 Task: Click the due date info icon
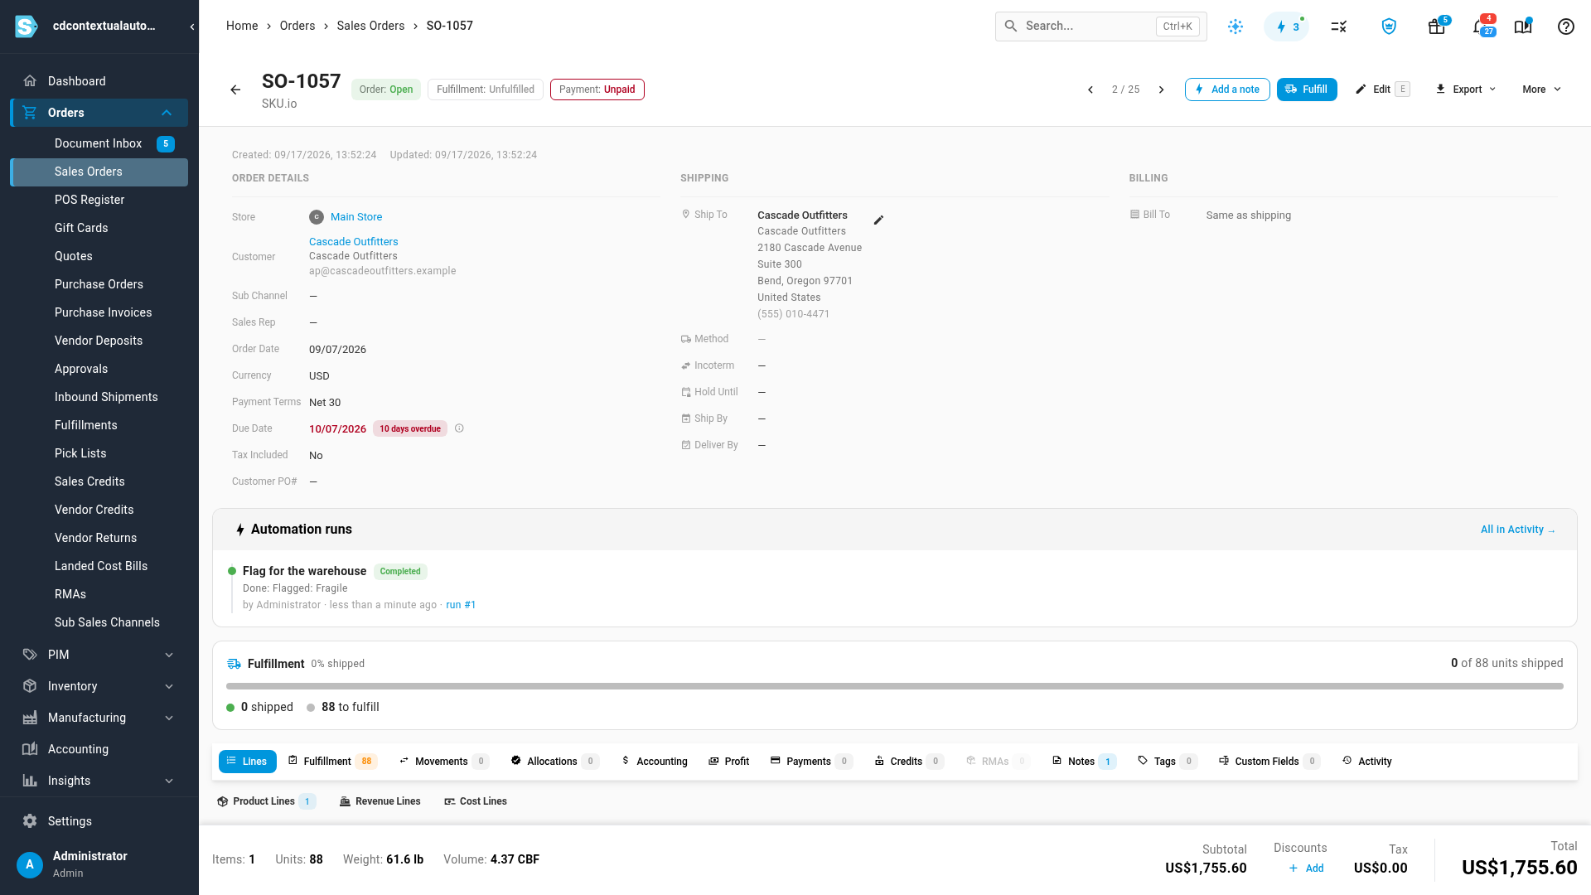pos(459,428)
